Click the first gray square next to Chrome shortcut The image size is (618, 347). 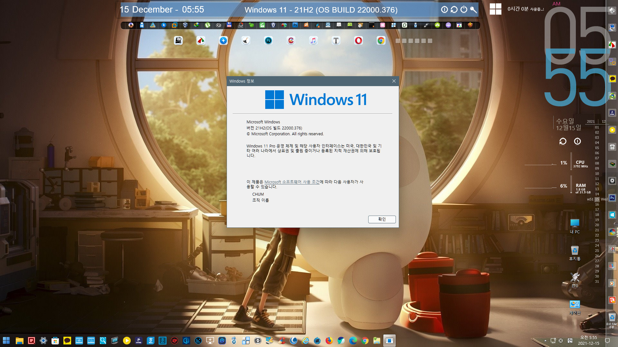pyautogui.click(x=398, y=41)
